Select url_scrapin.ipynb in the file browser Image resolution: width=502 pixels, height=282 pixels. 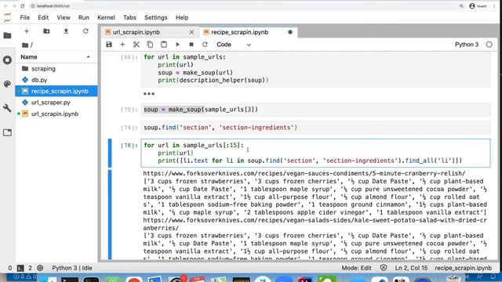tap(56, 114)
